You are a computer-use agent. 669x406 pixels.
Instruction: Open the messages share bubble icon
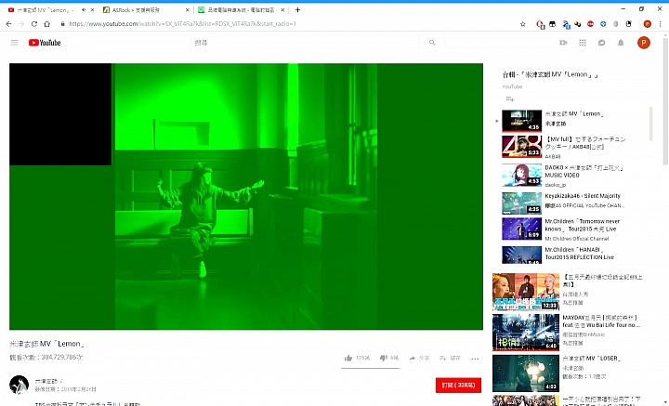(x=601, y=43)
